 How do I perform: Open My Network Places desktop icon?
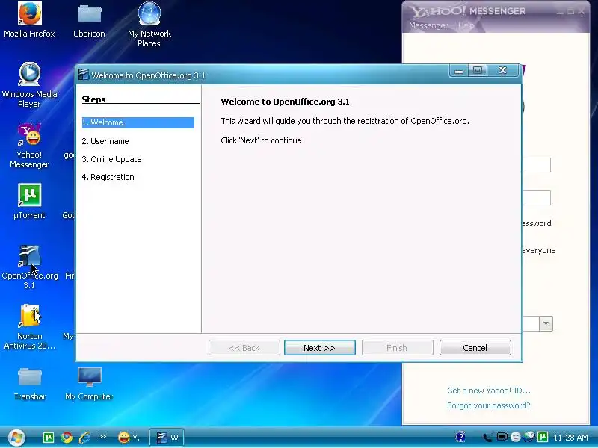pyautogui.click(x=149, y=25)
